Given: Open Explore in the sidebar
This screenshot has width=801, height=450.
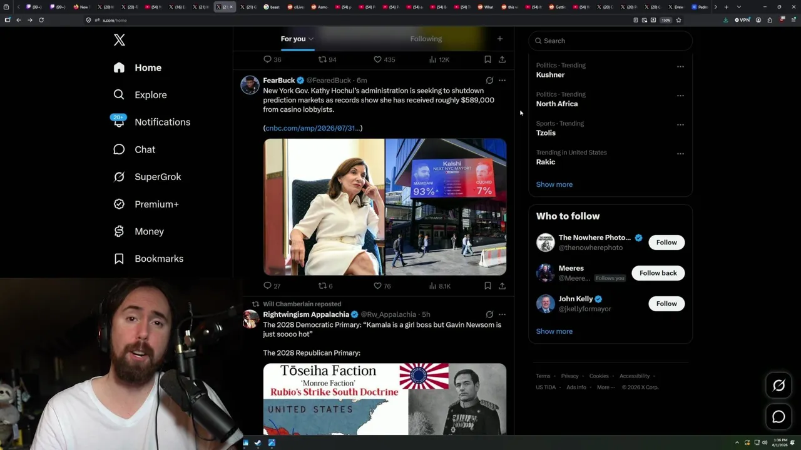Looking at the screenshot, I should tap(140, 95).
